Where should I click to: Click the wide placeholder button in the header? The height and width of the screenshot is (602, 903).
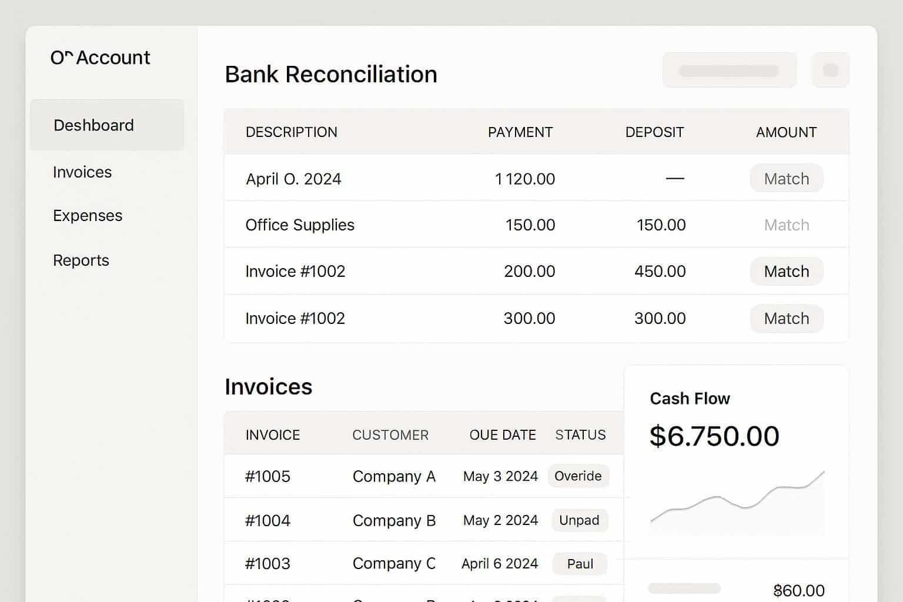pos(729,71)
